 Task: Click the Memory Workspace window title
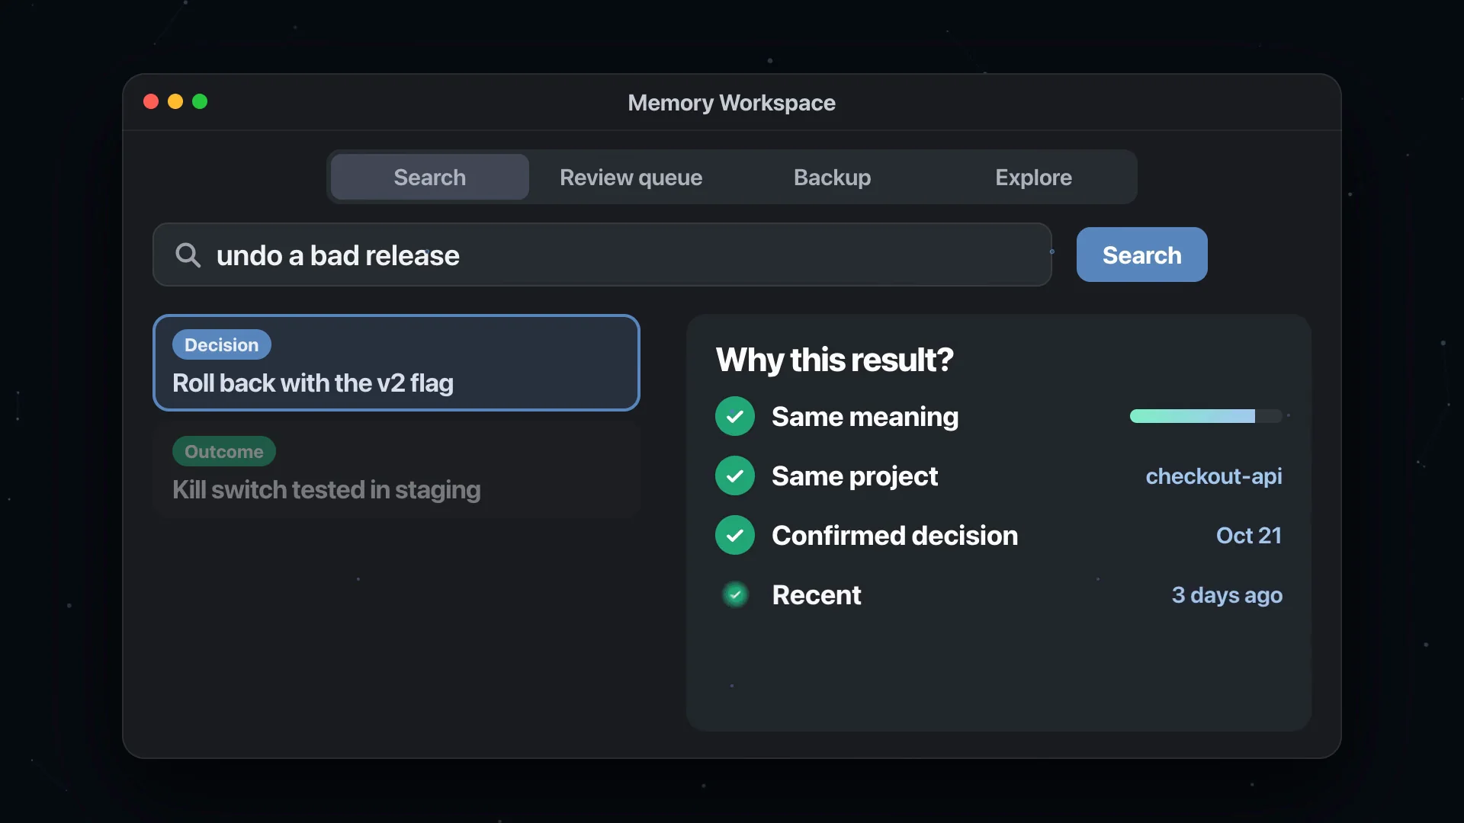click(x=732, y=103)
